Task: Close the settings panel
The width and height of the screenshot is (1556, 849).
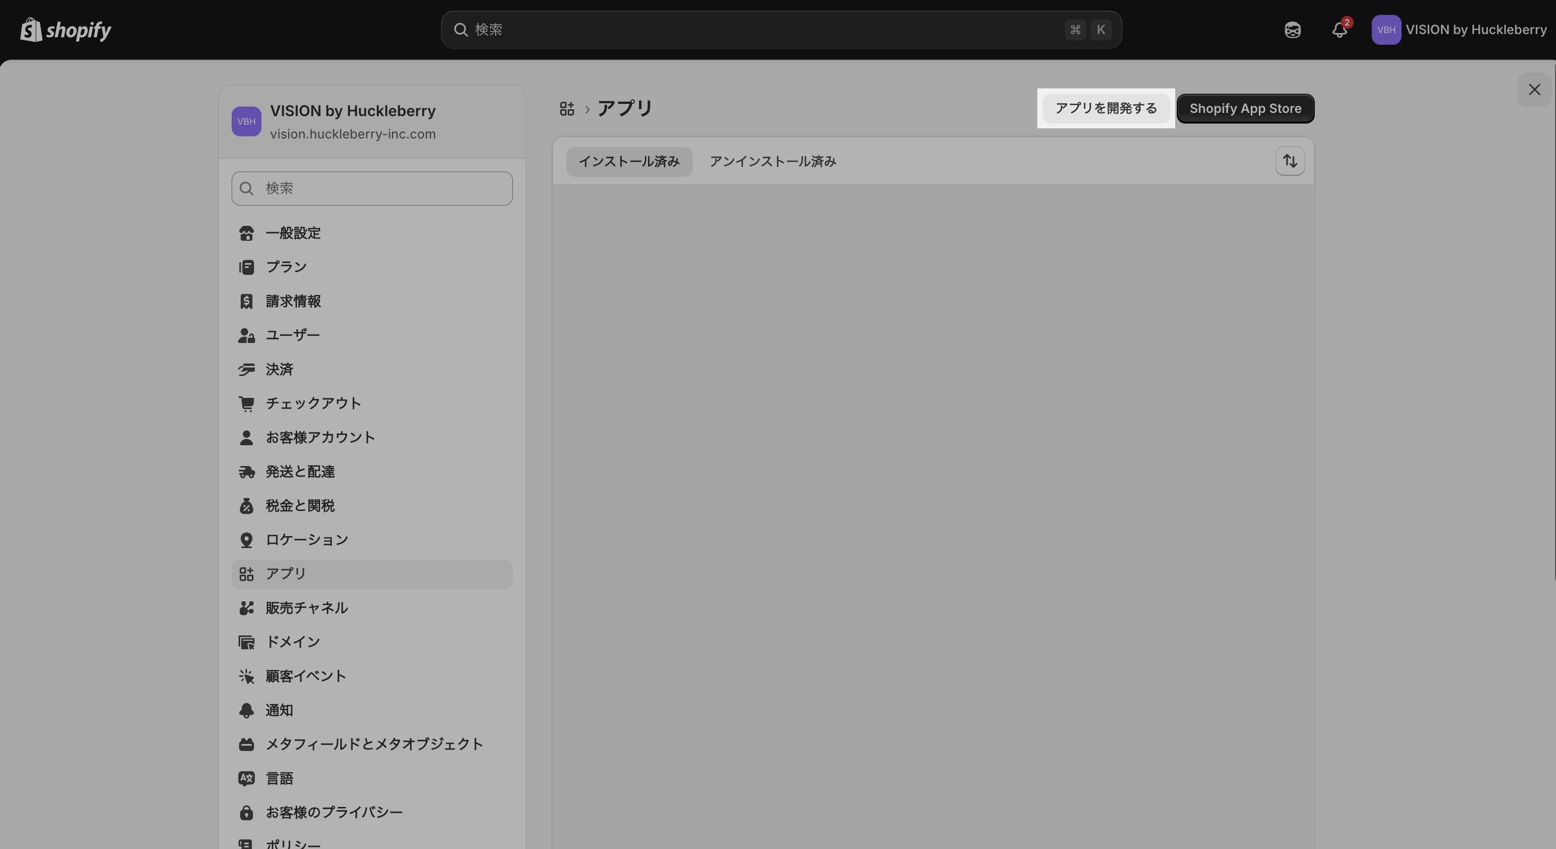Action: point(1534,89)
